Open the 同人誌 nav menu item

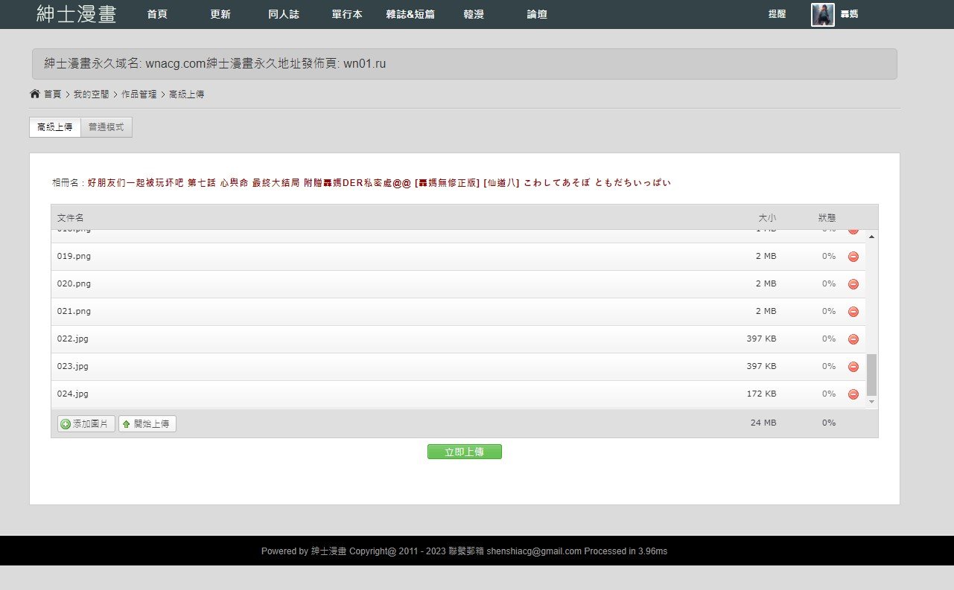pyautogui.click(x=284, y=14)
